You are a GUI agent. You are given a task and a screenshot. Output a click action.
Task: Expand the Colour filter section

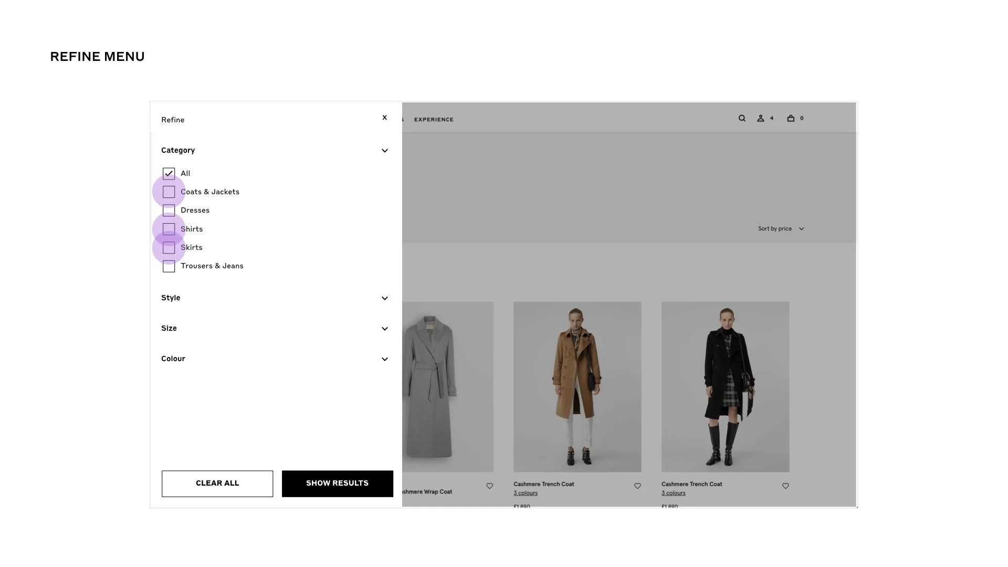point(385,359)
